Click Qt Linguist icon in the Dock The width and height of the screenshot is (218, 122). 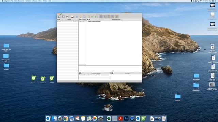tap(144, 118)
